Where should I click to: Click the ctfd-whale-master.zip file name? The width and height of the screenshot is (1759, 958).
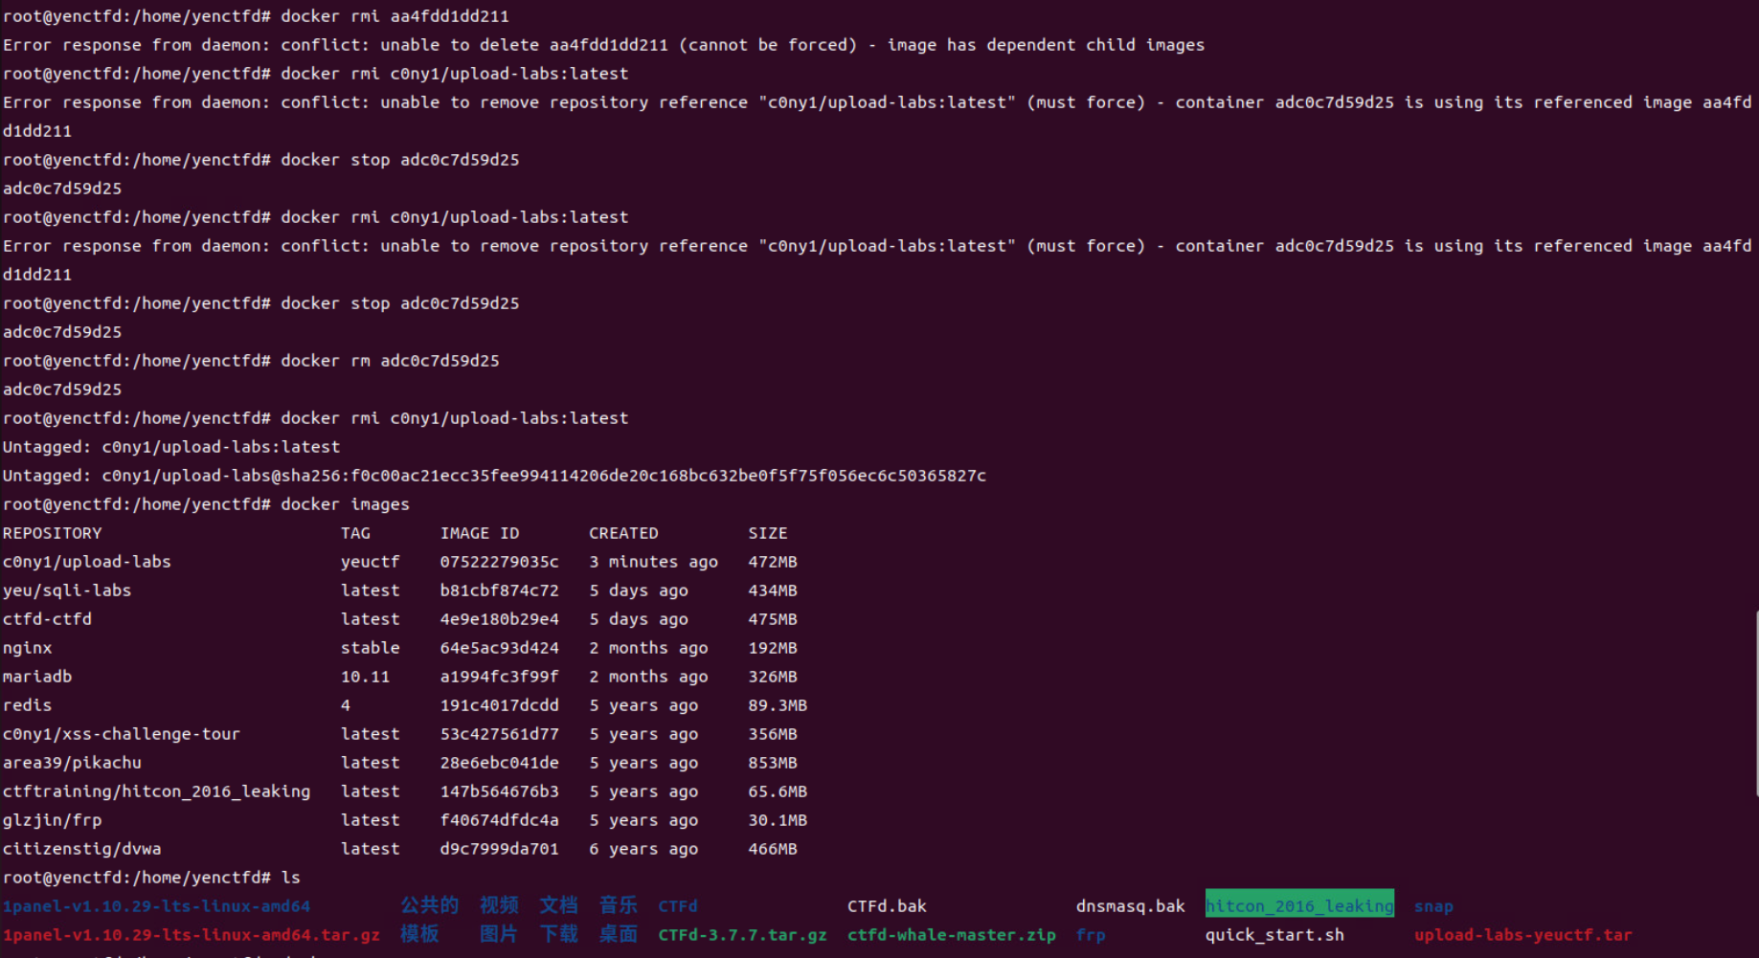tap(951, 935)
